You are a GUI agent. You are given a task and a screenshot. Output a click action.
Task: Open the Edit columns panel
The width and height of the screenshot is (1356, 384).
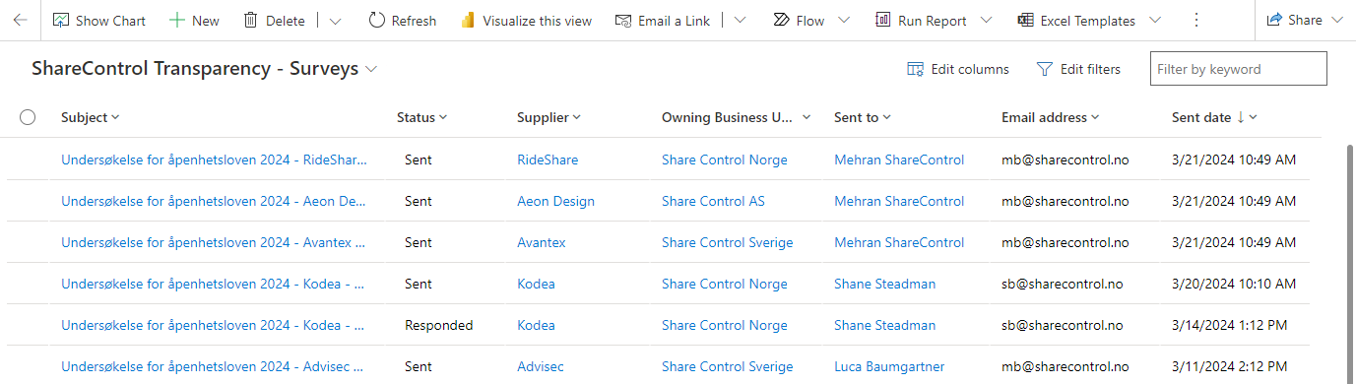(x=958, y=69)
